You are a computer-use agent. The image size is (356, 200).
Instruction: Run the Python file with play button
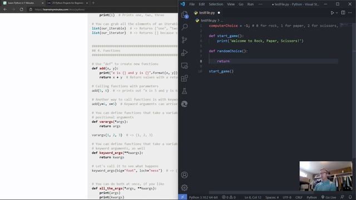332,13
